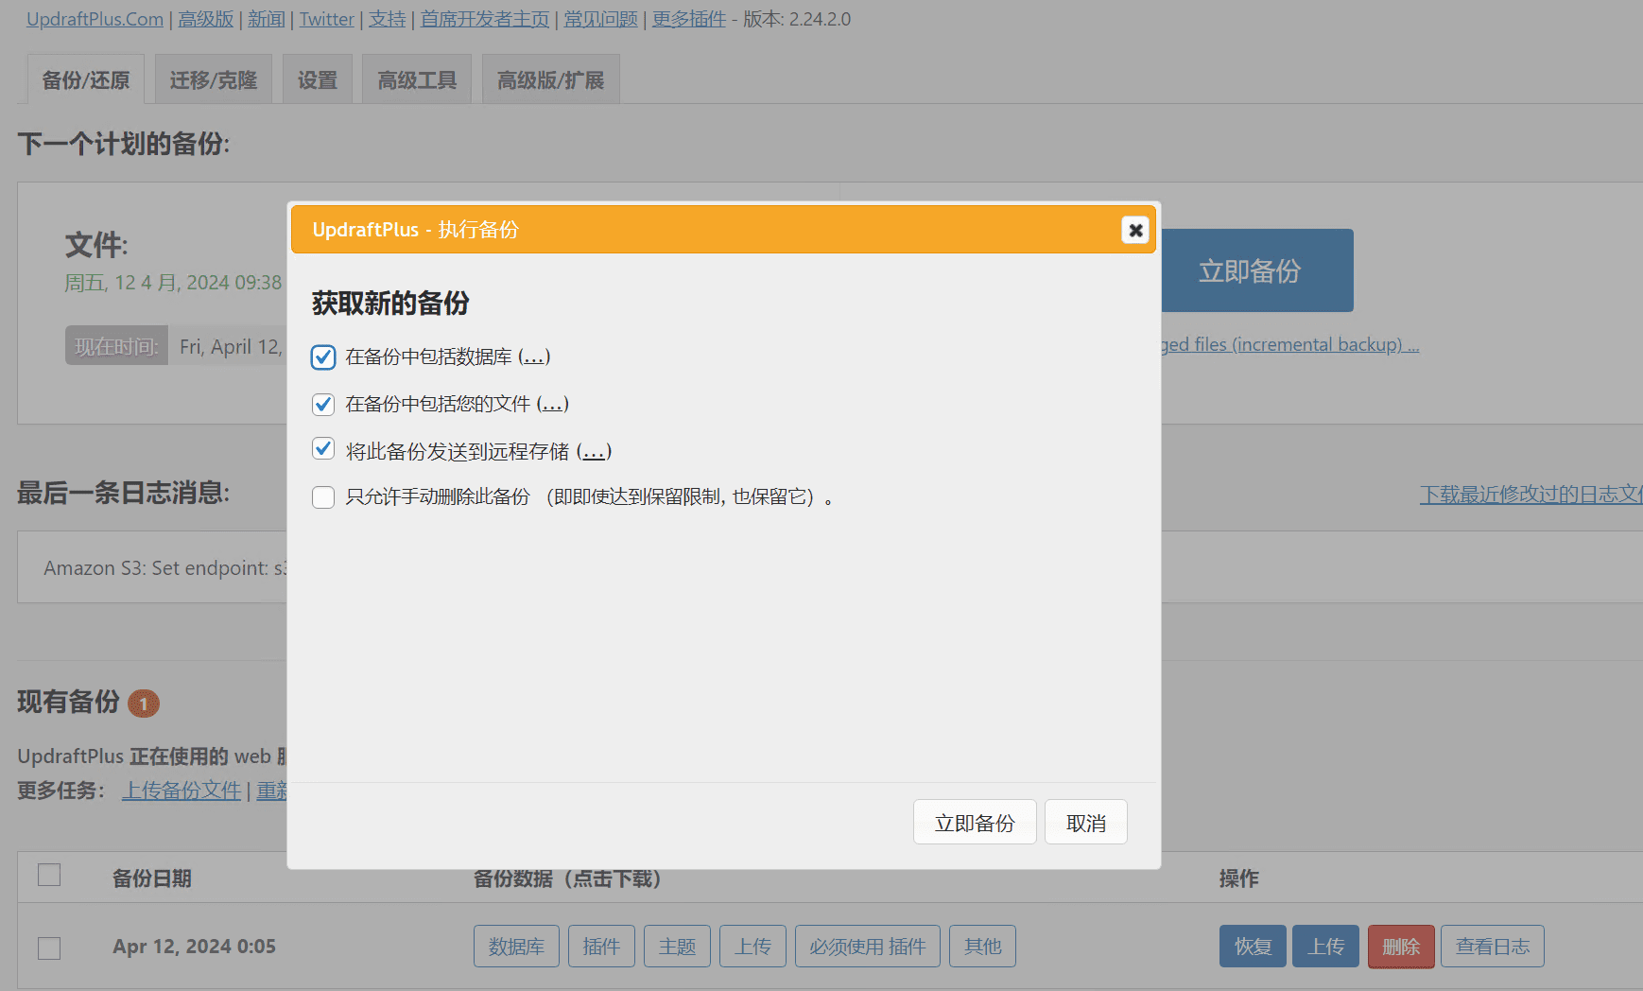This screenshot has width=1643, height=991.
Task: Visit the Twitter link in header
Action: click(325, 19)
